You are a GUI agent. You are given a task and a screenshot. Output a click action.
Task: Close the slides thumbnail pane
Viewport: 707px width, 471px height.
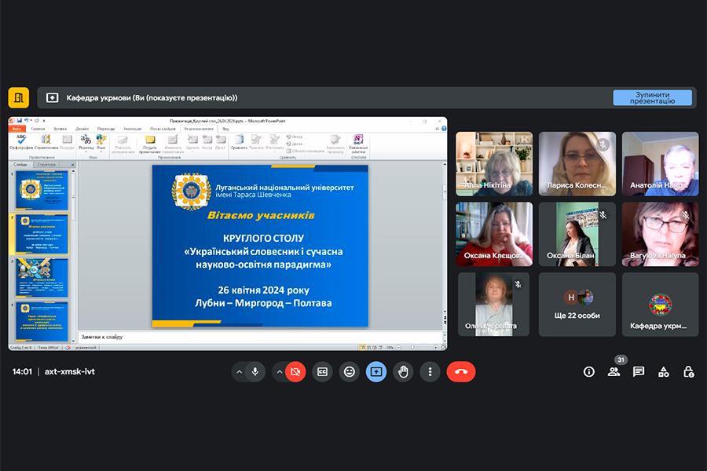[72, 165]
